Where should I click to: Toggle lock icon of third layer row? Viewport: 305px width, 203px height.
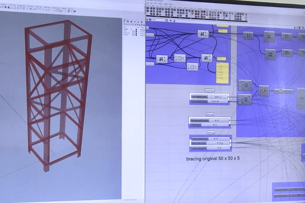[x=135, y=33]
